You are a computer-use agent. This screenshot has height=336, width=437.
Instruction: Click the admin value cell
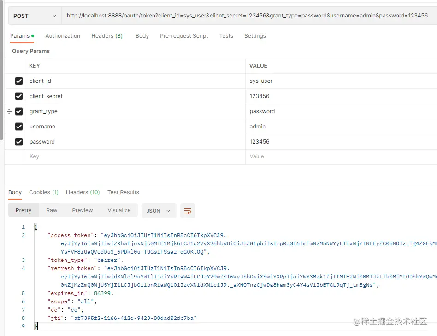(341, 127)
